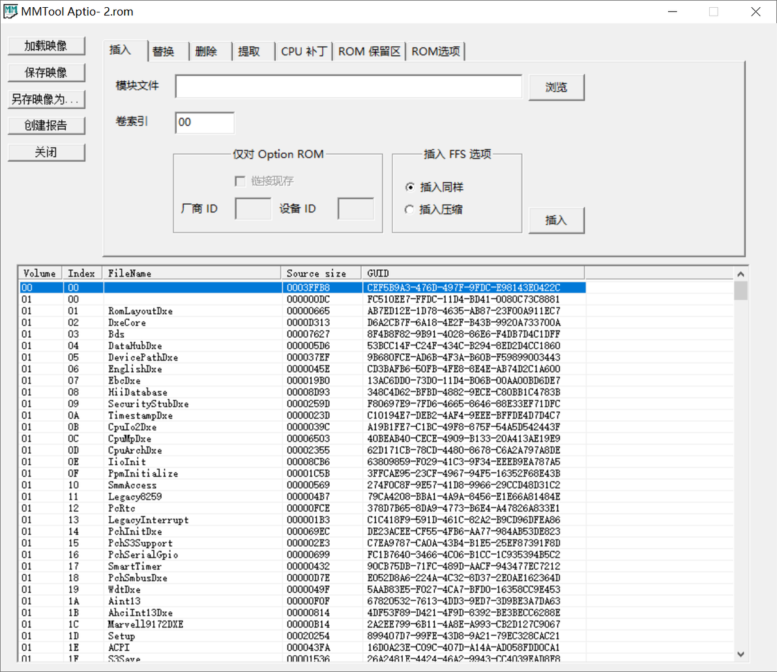Select the SmmAccess row
Image resolution: width=777 pixels, height=672 pixels.
coord(302,485)
